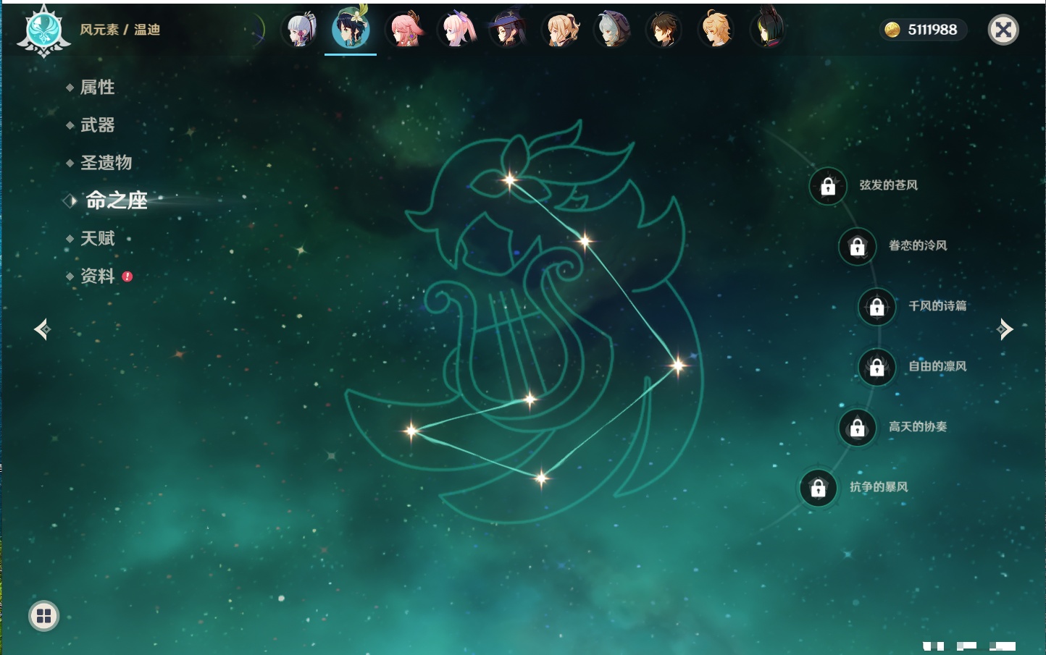Open the 武器 weapon tab
Screen dimensions: 1046x655
coord(97,125)
